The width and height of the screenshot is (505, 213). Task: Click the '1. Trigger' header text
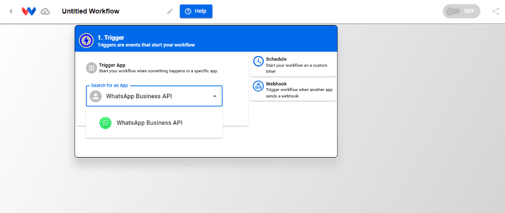[x=111, y=38]
